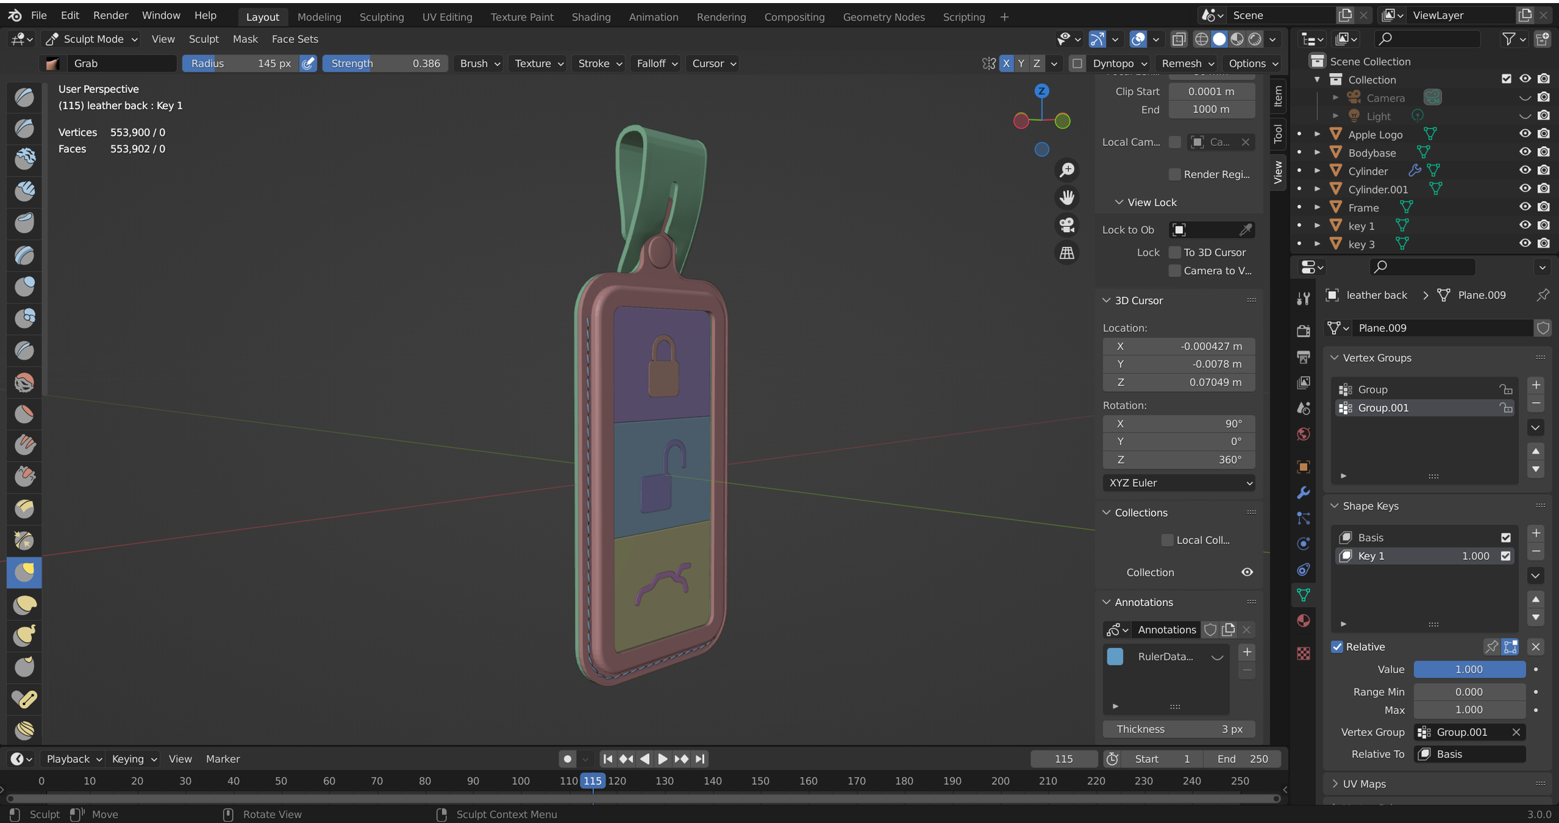Hide the Apple Logo object
This screenshot has height=823, width=1559.
tap(1525, 133)
